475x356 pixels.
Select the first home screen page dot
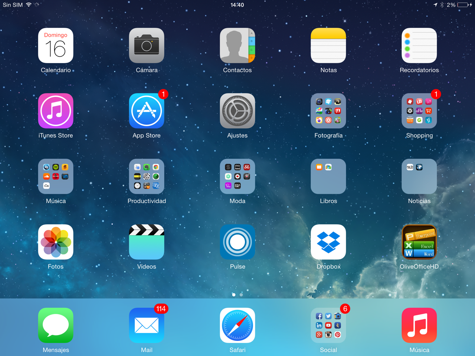[x=233, y=295]
